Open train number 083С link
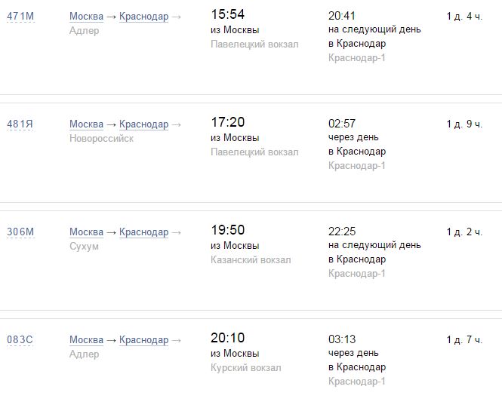Image resolution: width=502 pixels, height=408 pixels. [x=20, y=339]
